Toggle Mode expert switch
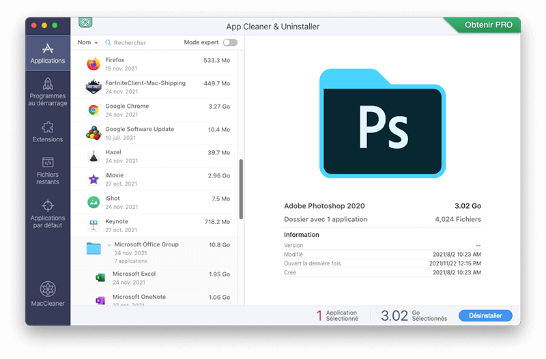 [230, 42]
